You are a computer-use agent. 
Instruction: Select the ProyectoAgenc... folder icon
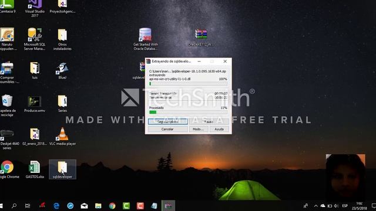pos(62,6)
